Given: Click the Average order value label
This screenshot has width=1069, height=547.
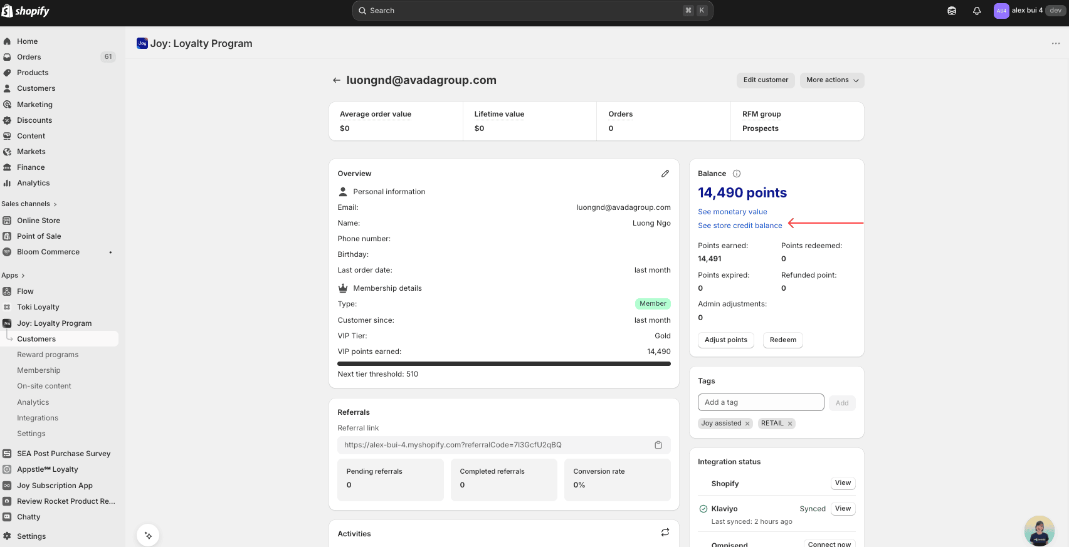Looking at the screenshot, I should (376, 114).
